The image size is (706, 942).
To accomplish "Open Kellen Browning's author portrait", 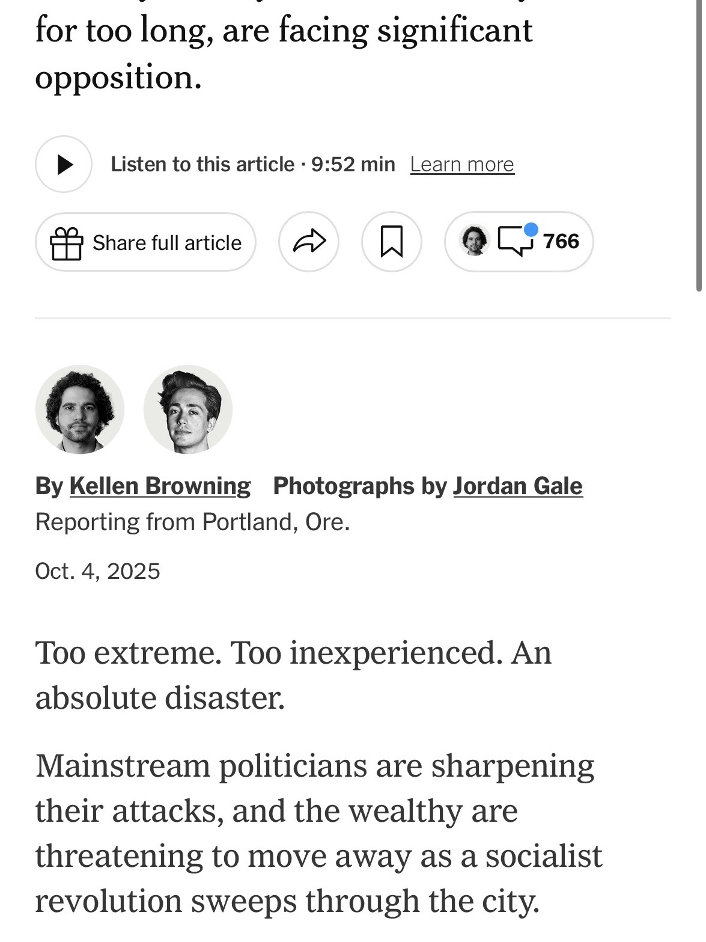I will point(80,409).
